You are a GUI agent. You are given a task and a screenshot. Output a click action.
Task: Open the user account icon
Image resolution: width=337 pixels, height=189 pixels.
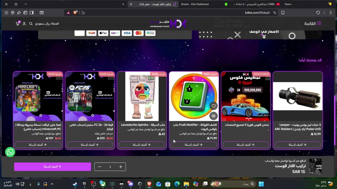click(24, 24)
